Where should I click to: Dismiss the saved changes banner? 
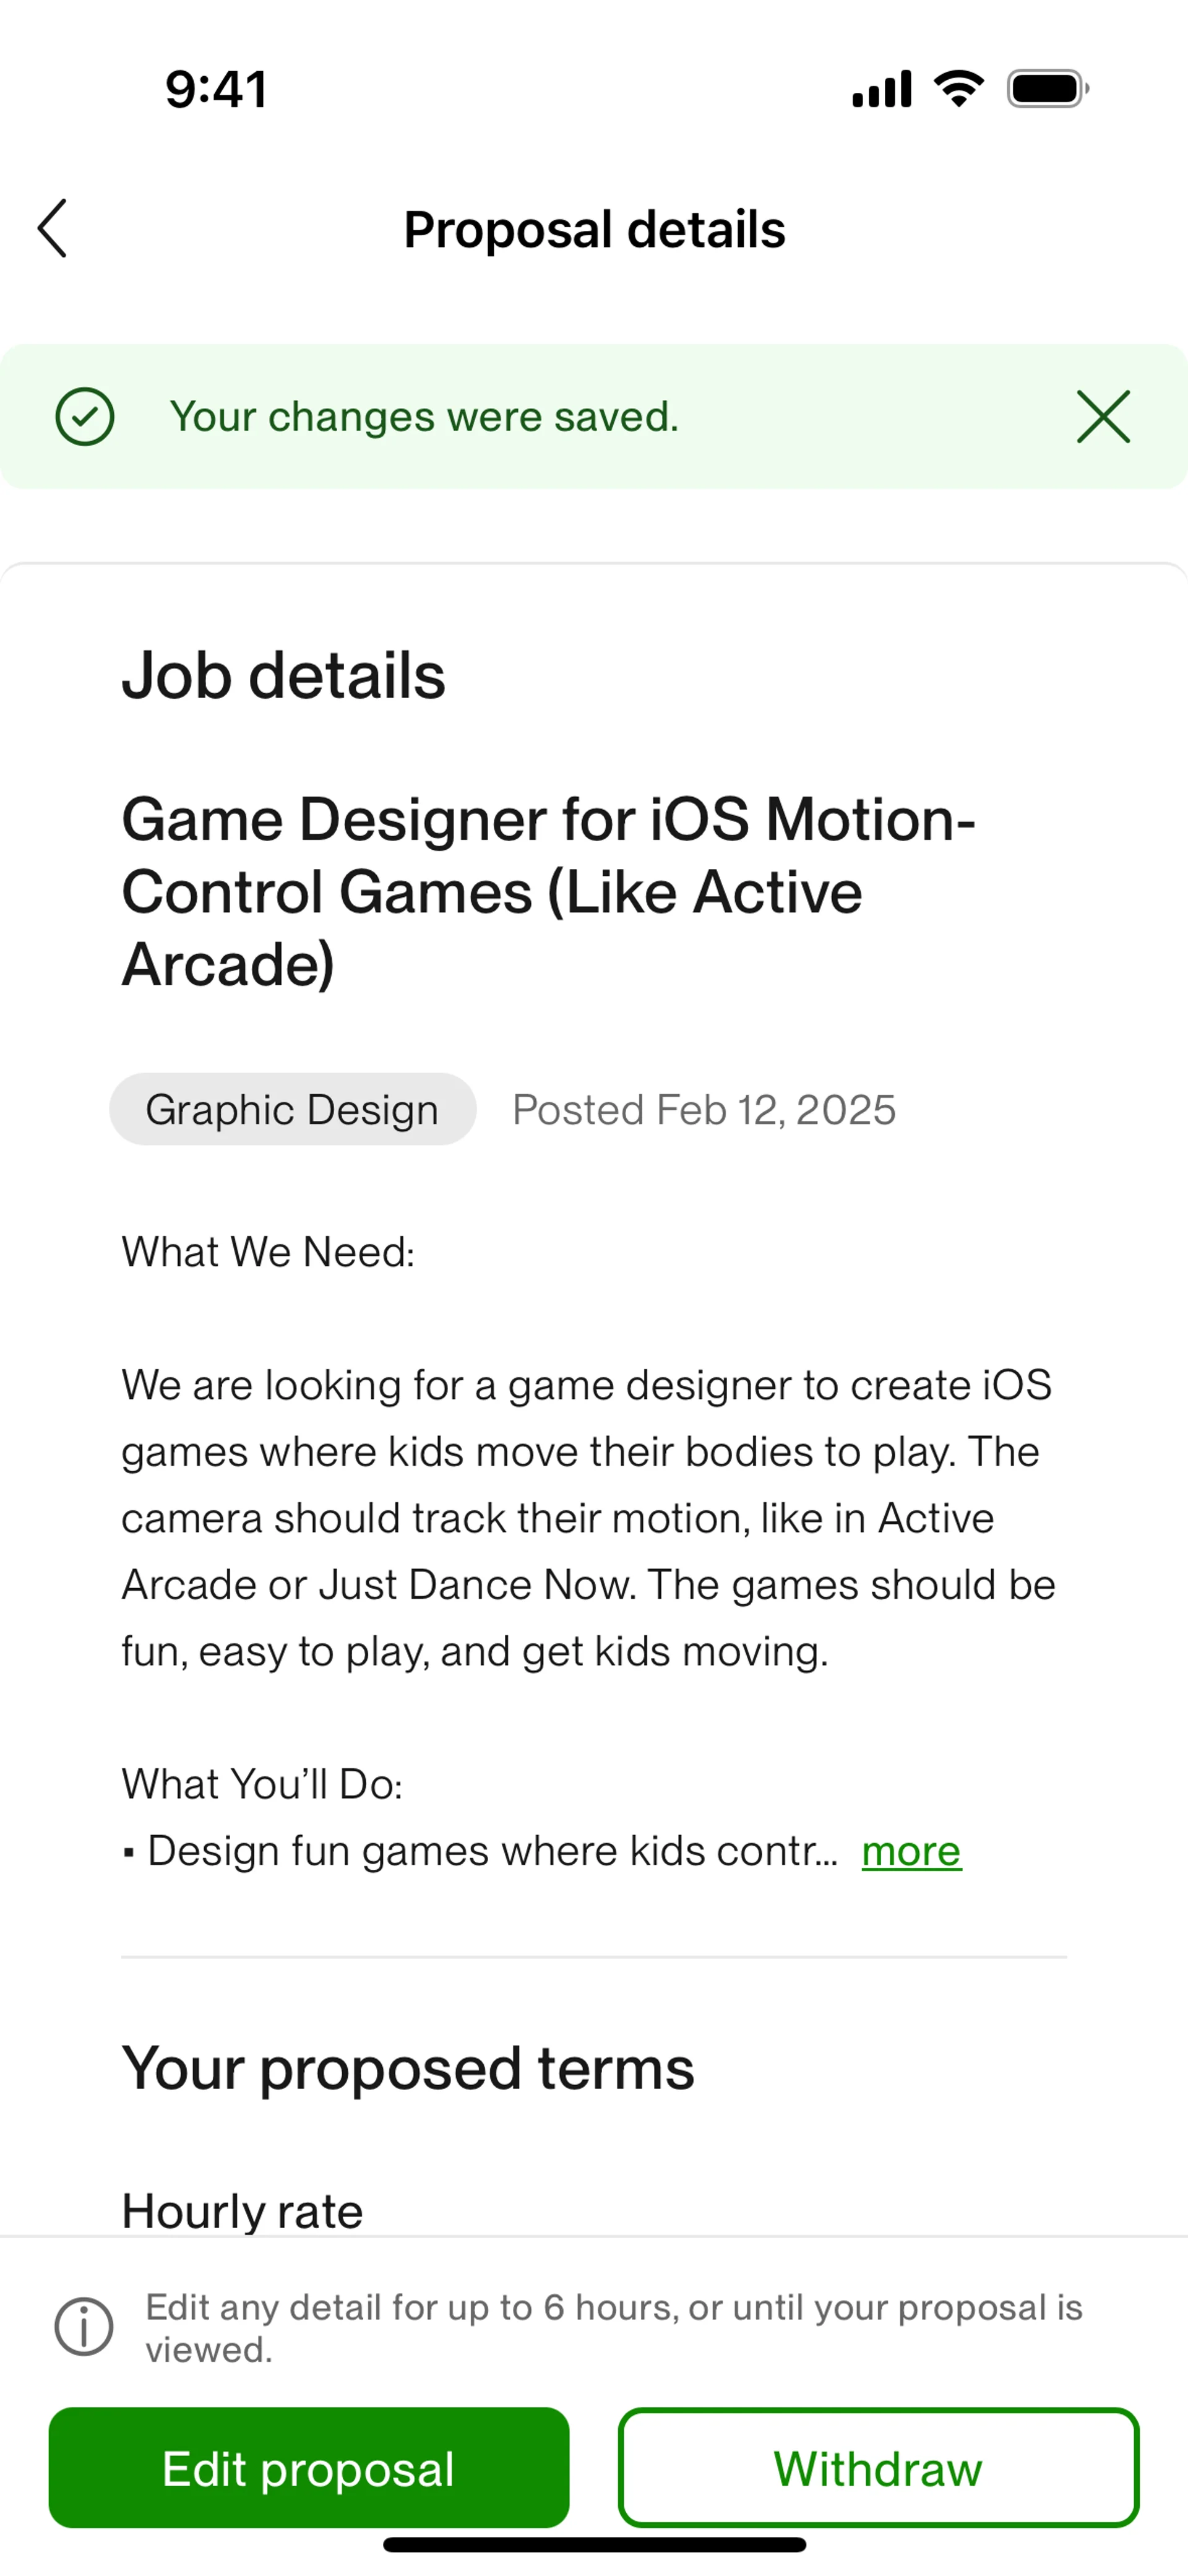click(x=1103, y=416)
